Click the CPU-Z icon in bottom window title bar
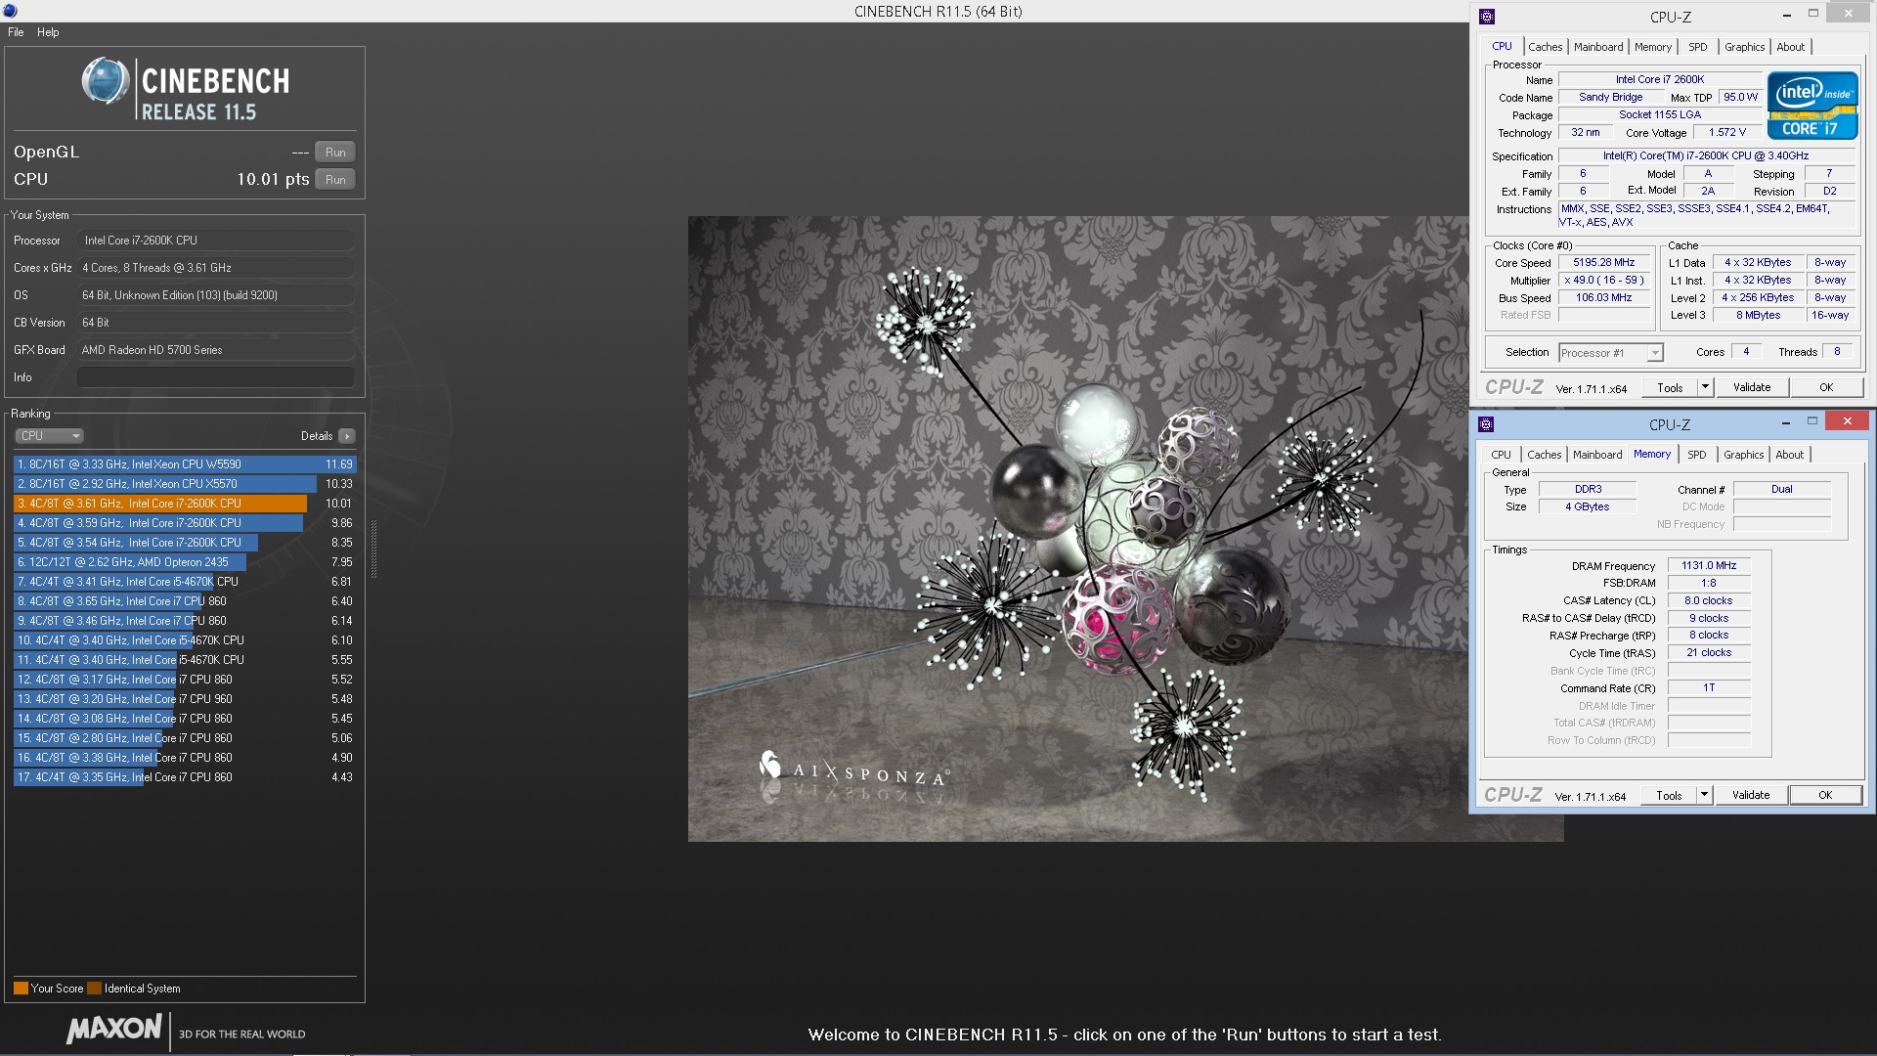1877x1056 pixels. pyautogui.click(x=1486, y=423)
